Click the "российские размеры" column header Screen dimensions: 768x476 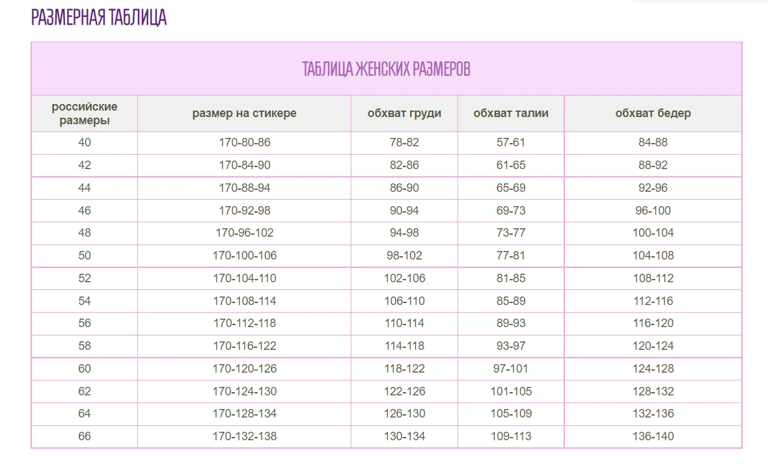tap(84, 114)
